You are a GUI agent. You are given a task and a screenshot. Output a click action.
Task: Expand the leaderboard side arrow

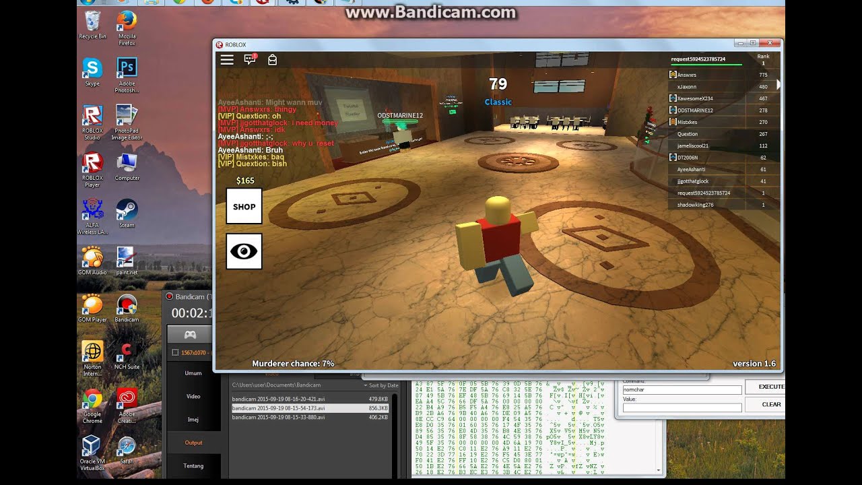[778, 85]
